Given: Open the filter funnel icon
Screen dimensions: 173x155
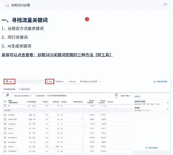Looking at the screenshot, I should [x=7, y=95].
